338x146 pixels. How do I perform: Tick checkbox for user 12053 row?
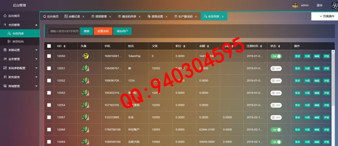click(x=49, y=93)
